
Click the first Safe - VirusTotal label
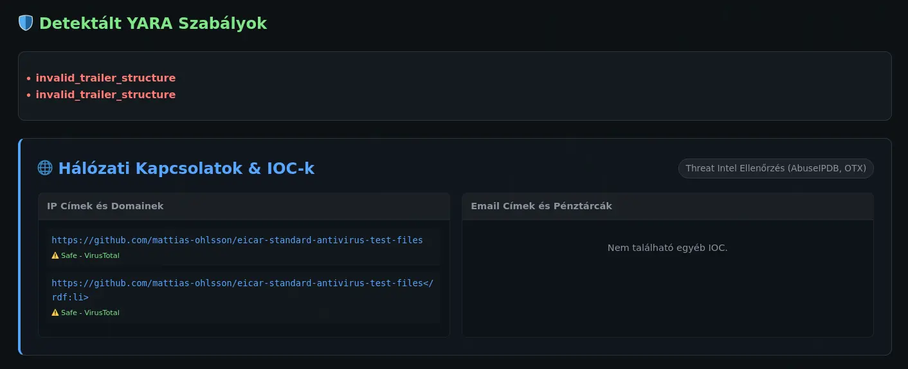tap(90, 255)
